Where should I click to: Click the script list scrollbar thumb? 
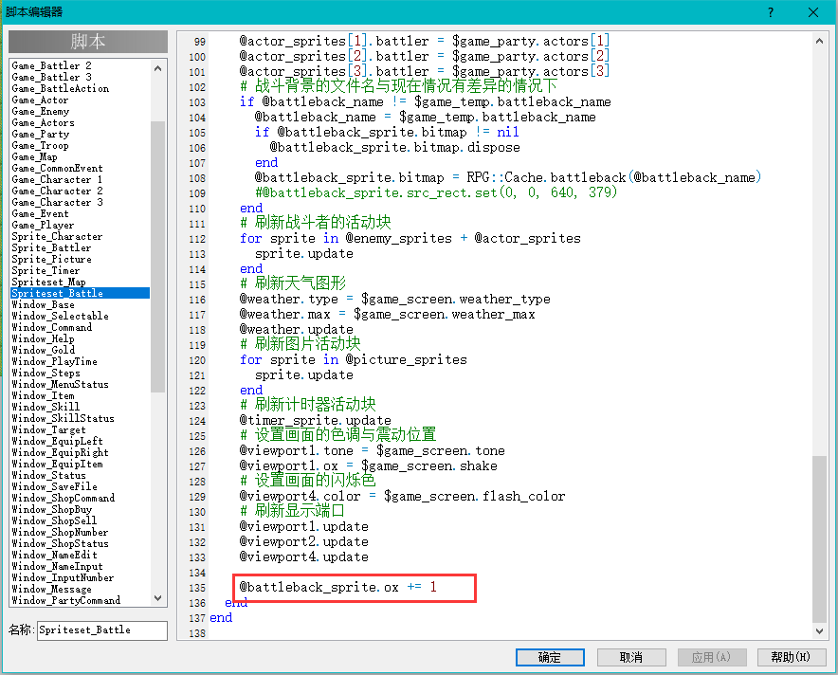[157, 257]
